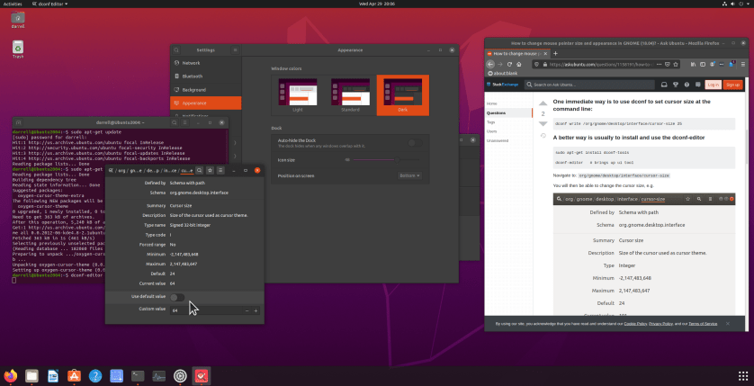The height and width of the screenshot is (386, 754).
Task: Open the clock calendar dropdown in top bar
Action: 376,4
